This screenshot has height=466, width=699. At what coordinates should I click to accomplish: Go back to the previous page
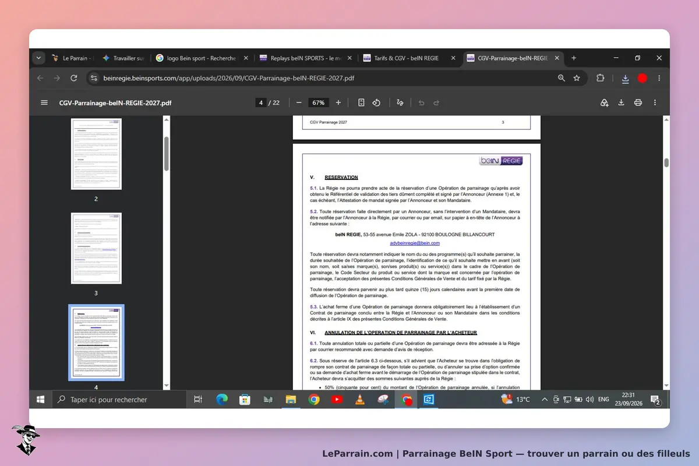click(40, 78)
